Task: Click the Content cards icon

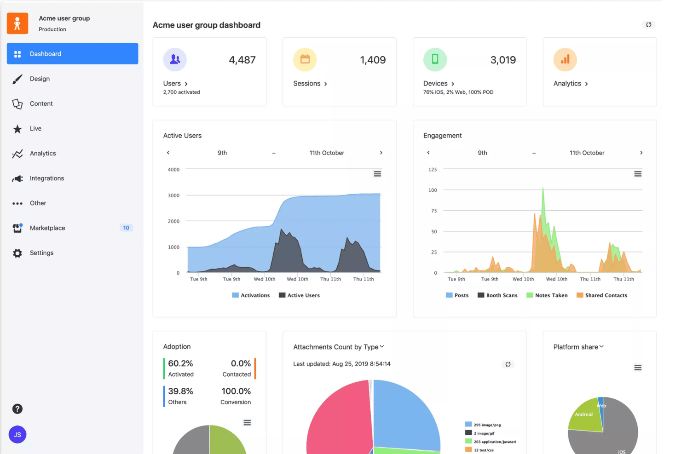Action: [x=17, y=104]
